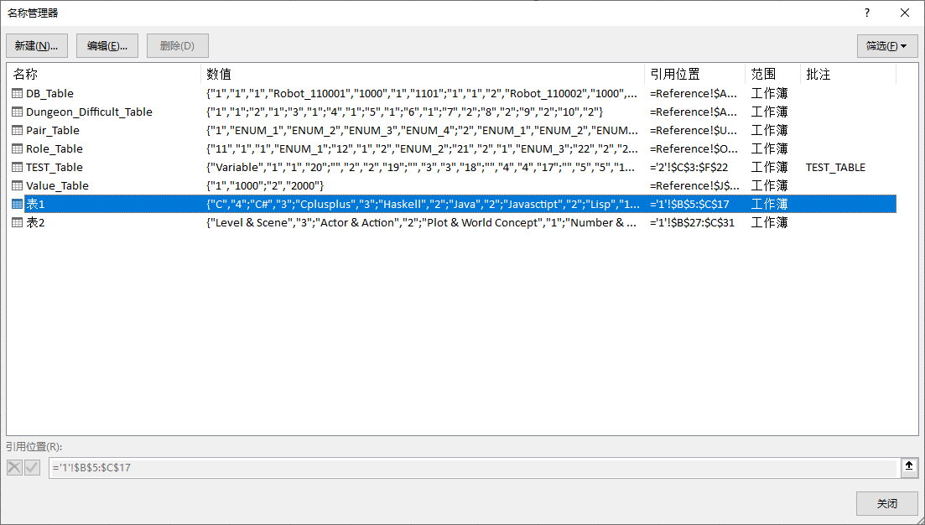This screenshot has width=925, height=525.
Task: Click the collapse dialog arrow icon
Action: (909, 467)
